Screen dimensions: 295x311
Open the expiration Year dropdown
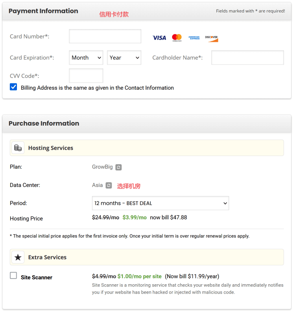coord(124,57)
